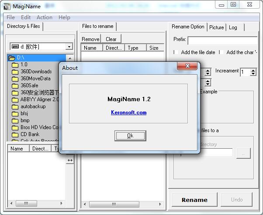Click the 1.0 folder icon
This screenshot has height=215, width=263.
15,65
